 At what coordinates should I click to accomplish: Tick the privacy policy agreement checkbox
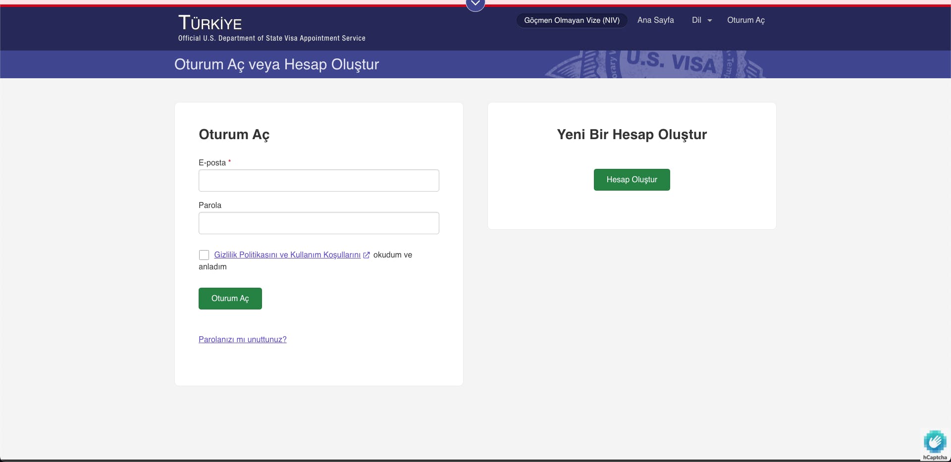204,255
